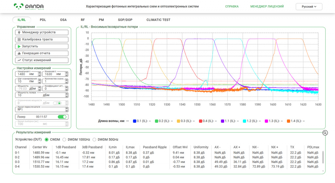
Task: Toggle the Лазер switch off
Action: (62, 117)
